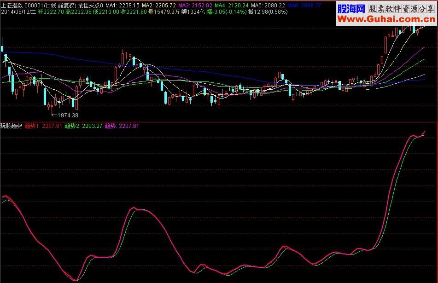Click the MA5: 2080.22 value
The image size is (438, 283).
pyautogui.click(x=268, y=6)
